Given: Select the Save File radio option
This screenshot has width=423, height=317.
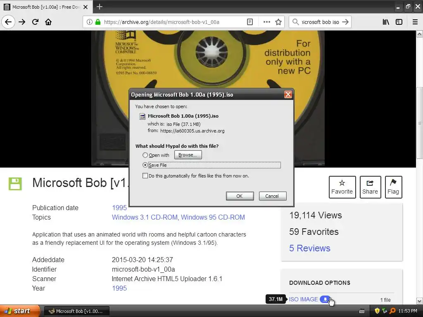Looking at the screenshot, I should 145,165.
